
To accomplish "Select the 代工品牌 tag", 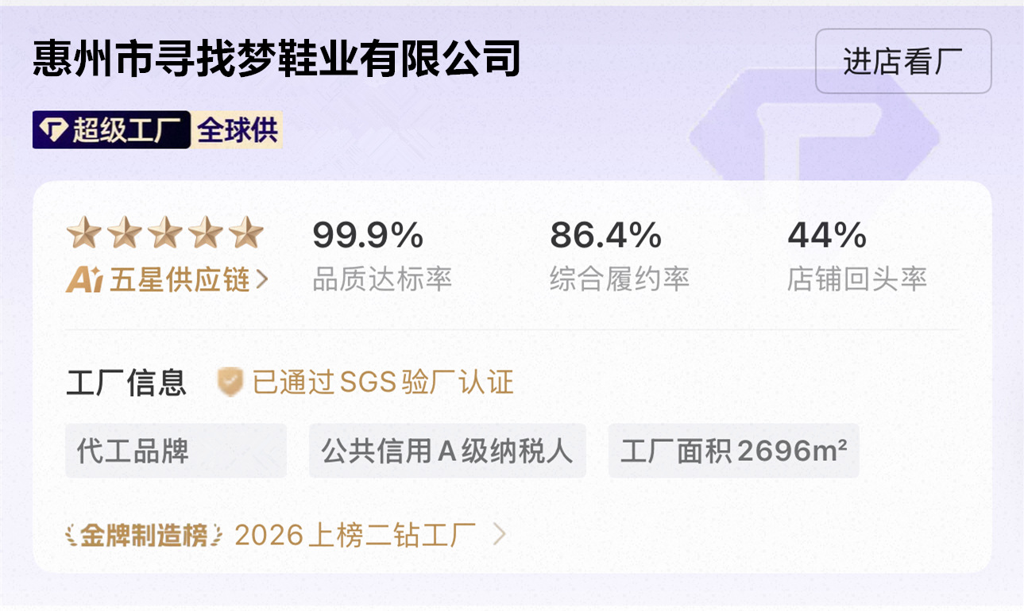I will (176, 451).
